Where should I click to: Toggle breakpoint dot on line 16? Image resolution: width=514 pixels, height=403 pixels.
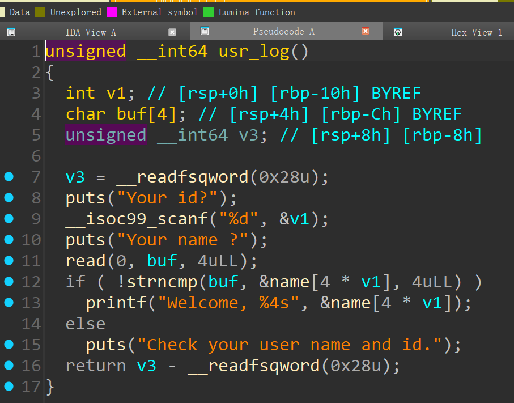pyautogui.click(x=9, y=366)
